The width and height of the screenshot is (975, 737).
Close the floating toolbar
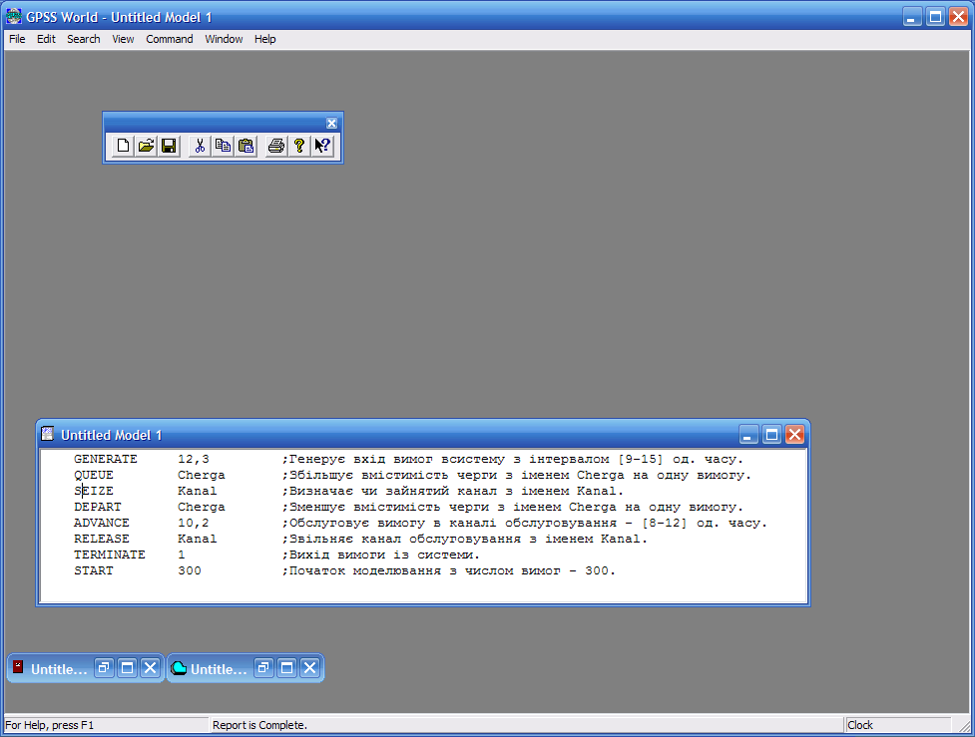(x=331, y=123)
